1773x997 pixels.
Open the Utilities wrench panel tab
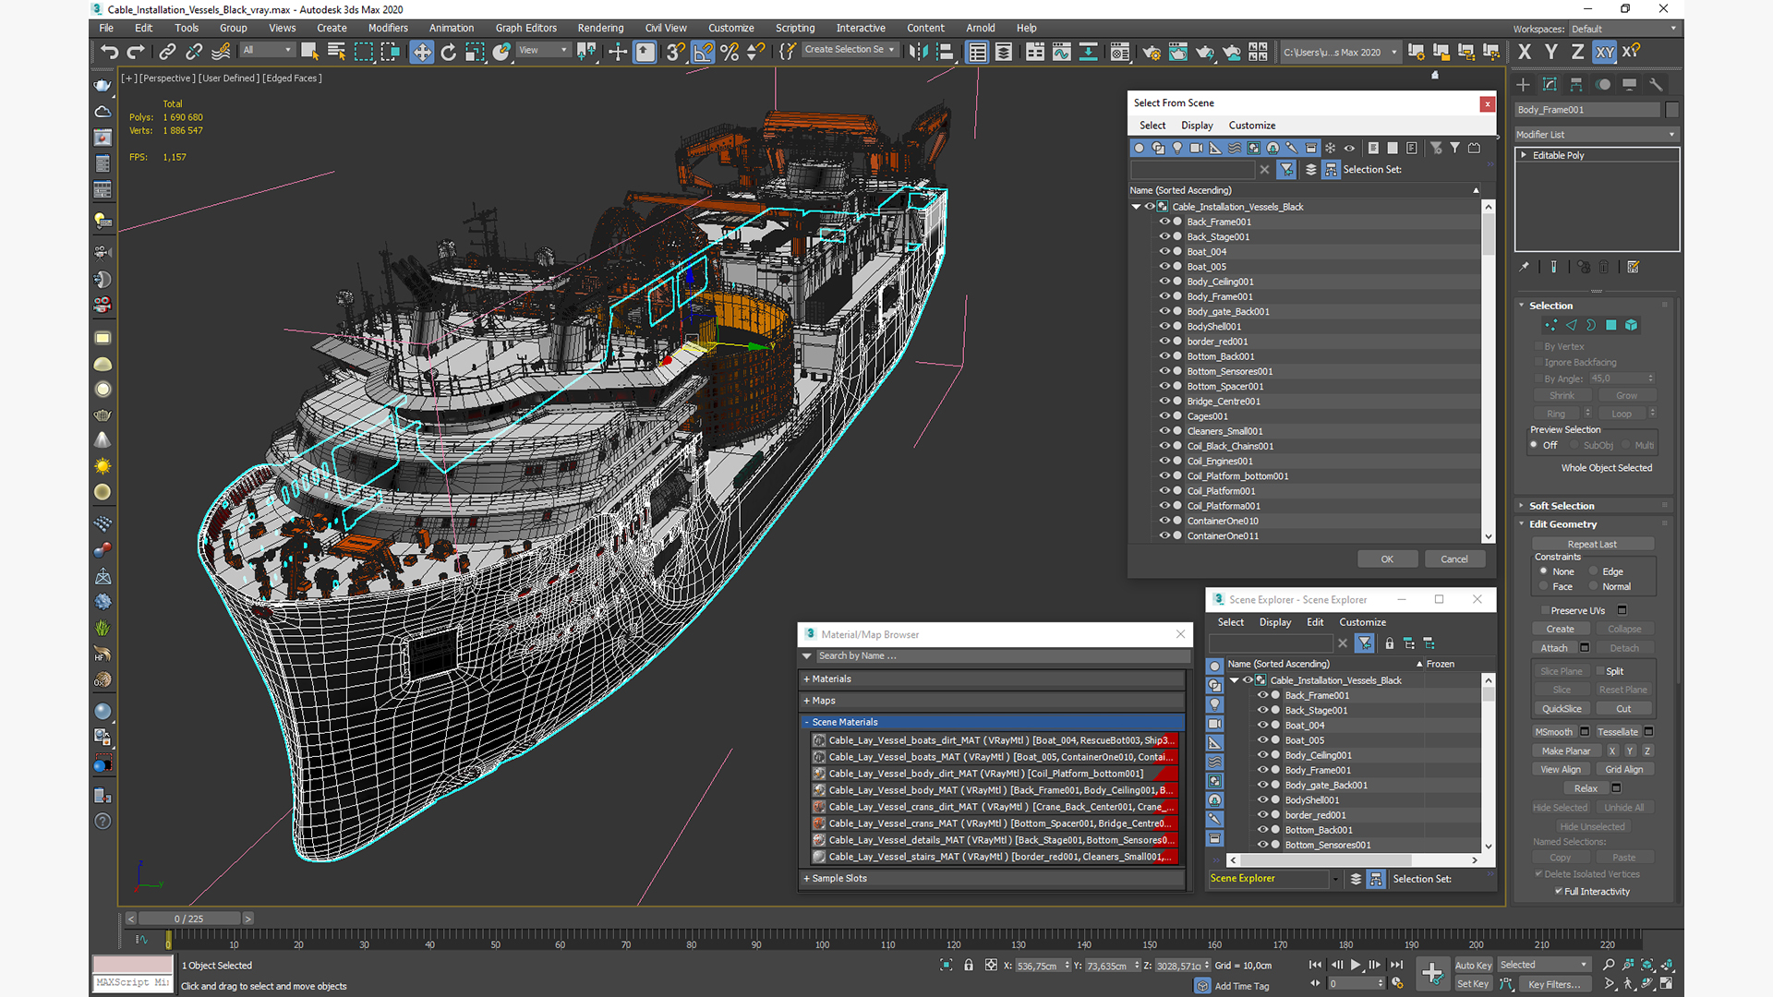coord(1656,85)
